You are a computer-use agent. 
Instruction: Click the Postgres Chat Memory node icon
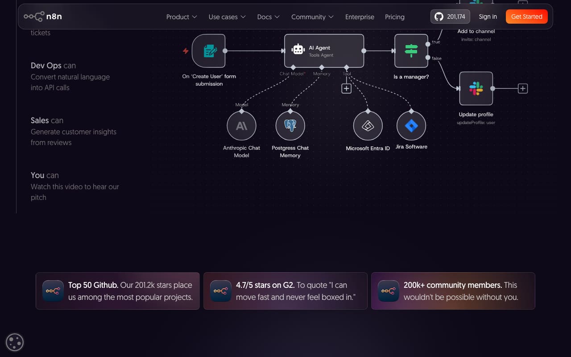click(290, 126)
